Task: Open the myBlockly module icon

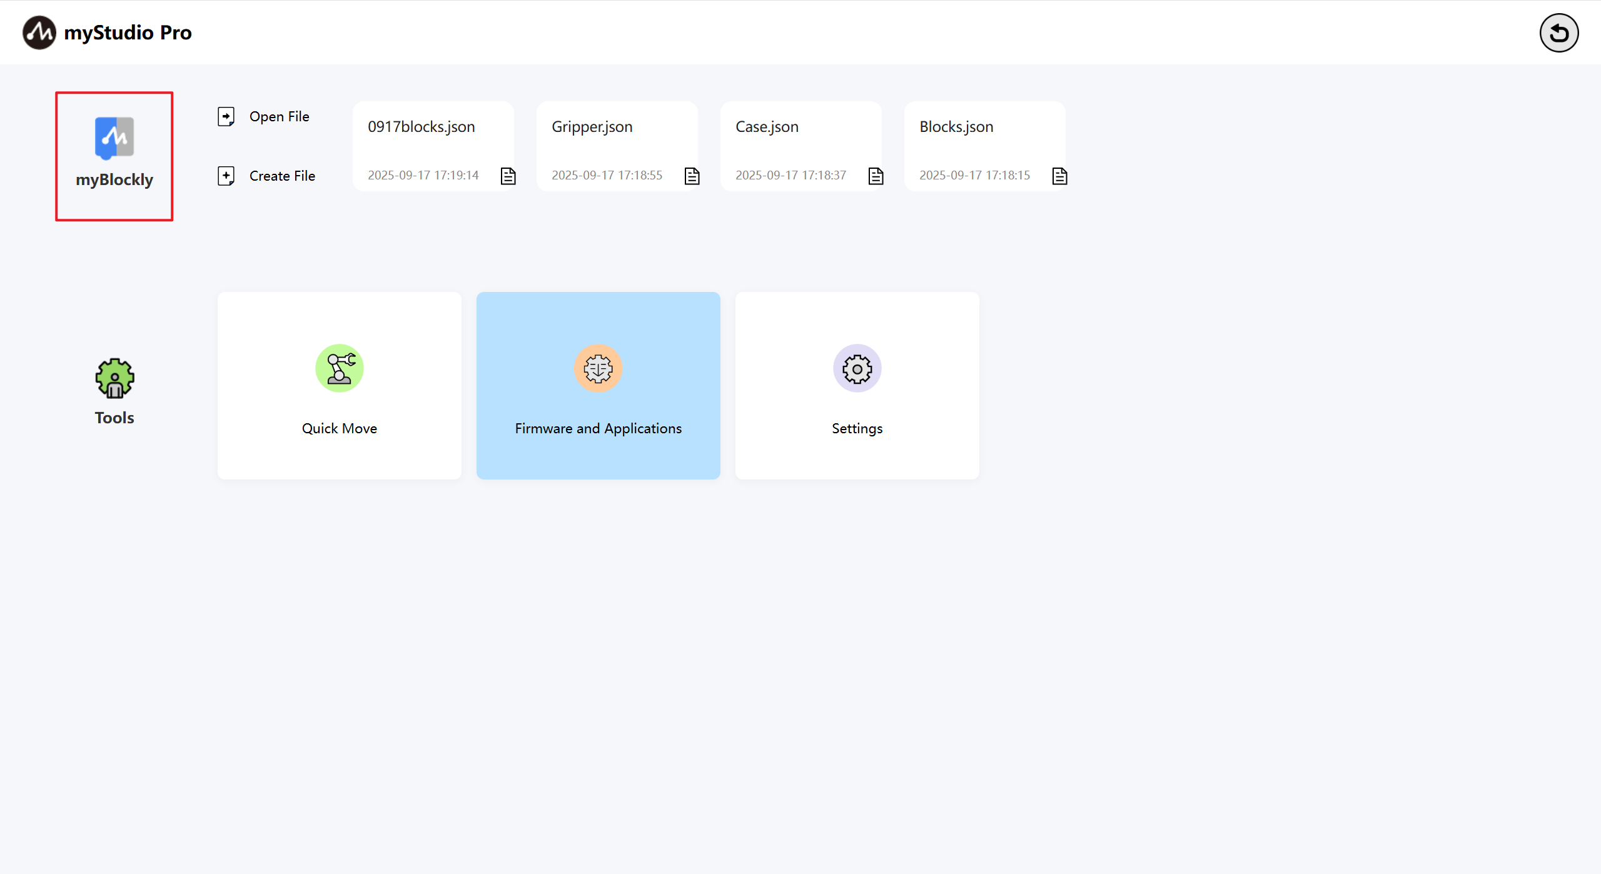Action: pos(114,138)
